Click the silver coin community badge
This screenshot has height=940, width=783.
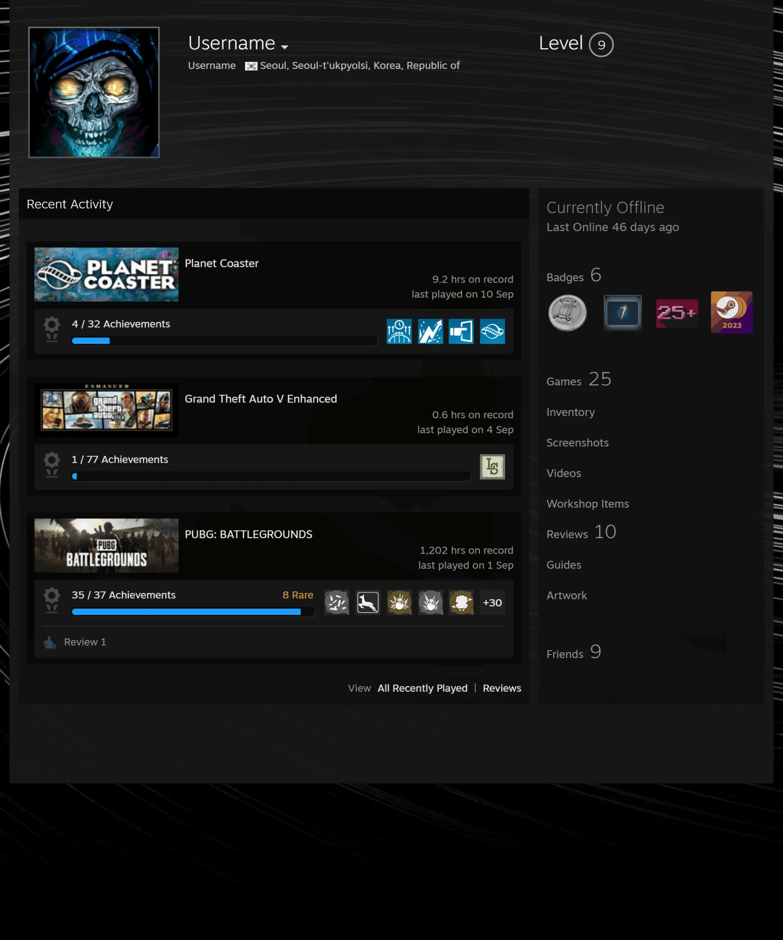click(x=568, y=313)
